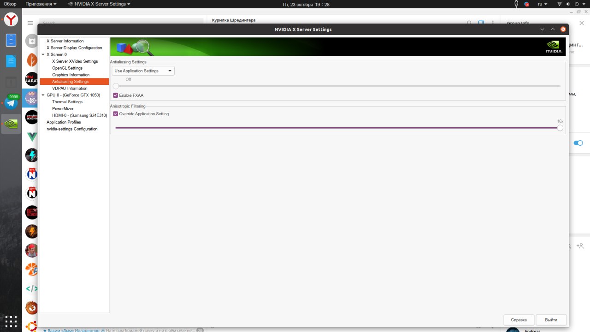Open Telegram chat more options menu
The height and width of the screenshot is (332, 590).
point(493,22)
